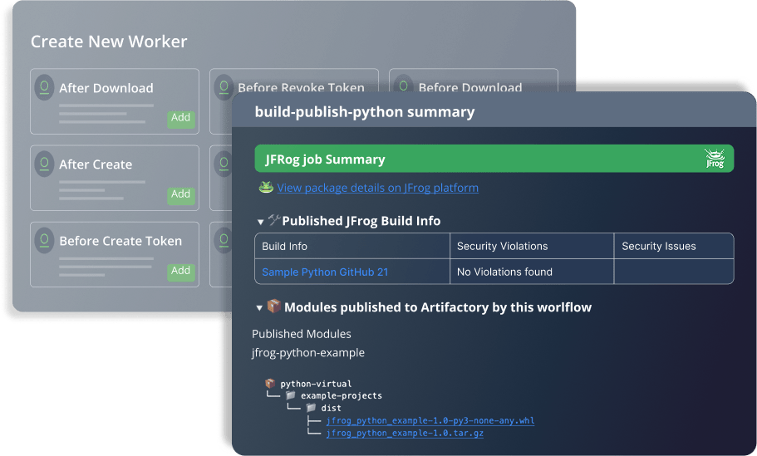This screenshot has height=456, width=757.
Task: Click the package icon by Modules published heading
Action: coord(273,306)
